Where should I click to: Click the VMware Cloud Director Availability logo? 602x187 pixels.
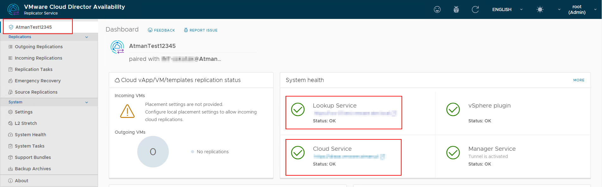(13, 9)
